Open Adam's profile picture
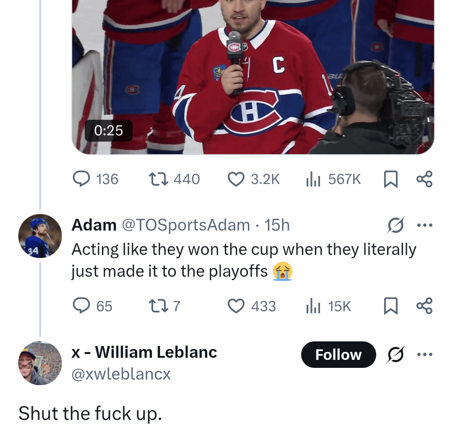 click(x=40, y=235)
